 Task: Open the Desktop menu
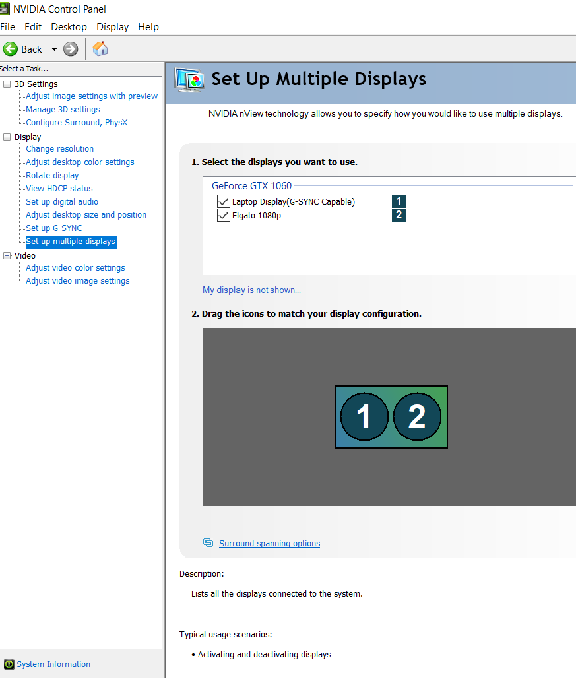69,27
